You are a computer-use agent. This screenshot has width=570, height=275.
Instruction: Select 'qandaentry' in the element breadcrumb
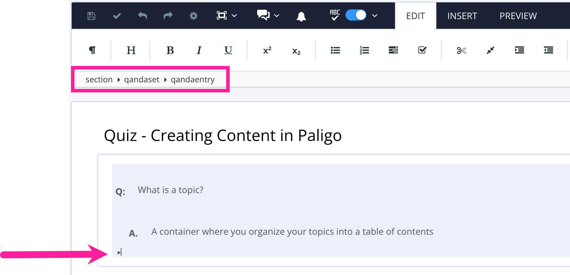[x=193, y=80]
